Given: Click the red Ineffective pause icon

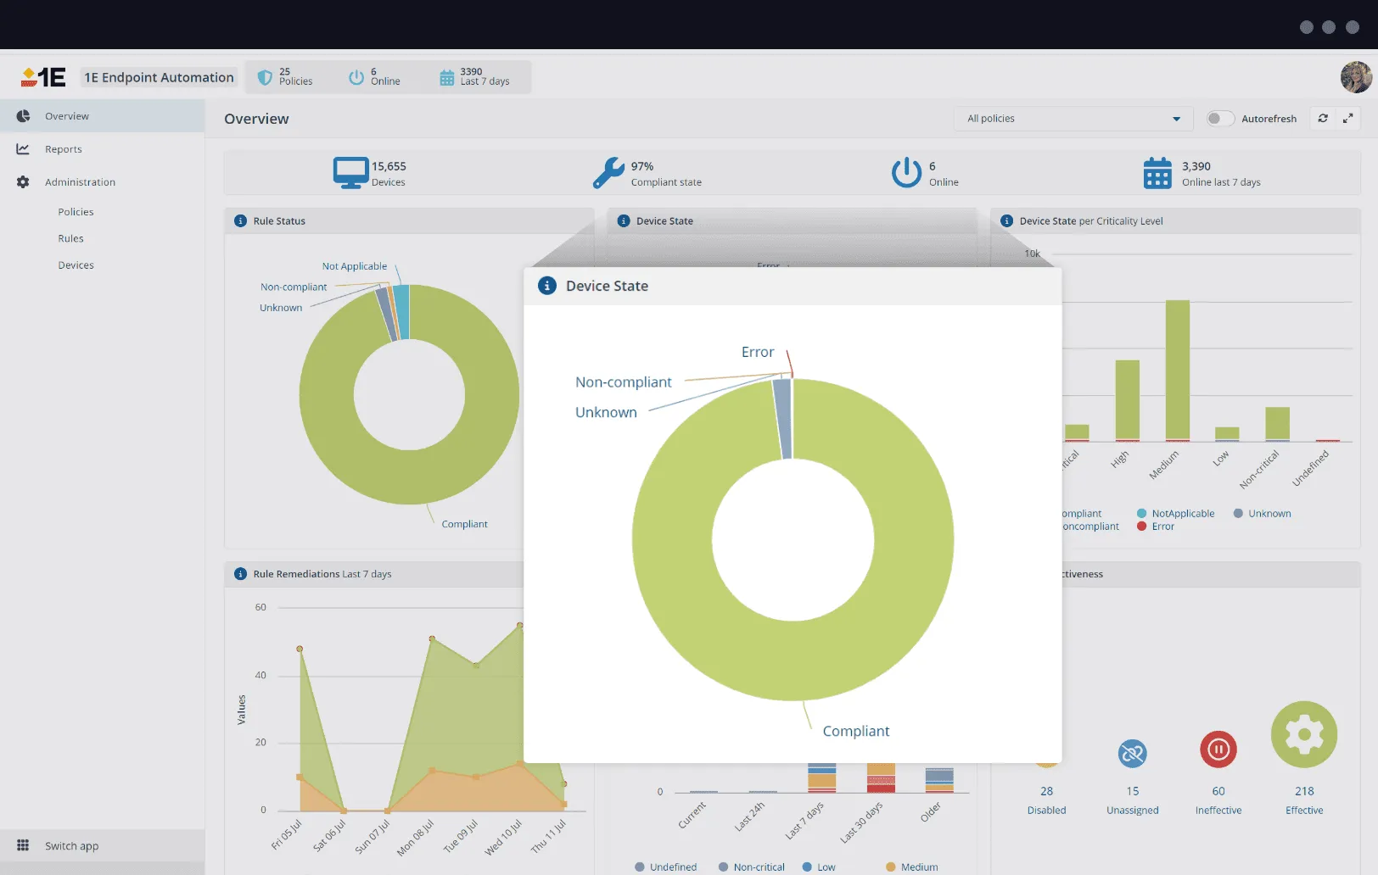Looking at the screenshot, I should click(1218, 750).
